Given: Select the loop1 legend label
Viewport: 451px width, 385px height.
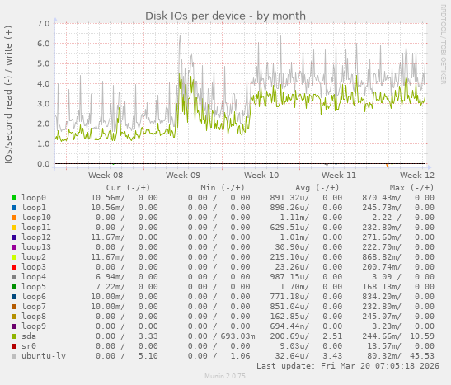Looking at the screenshot, I should 34,208.
